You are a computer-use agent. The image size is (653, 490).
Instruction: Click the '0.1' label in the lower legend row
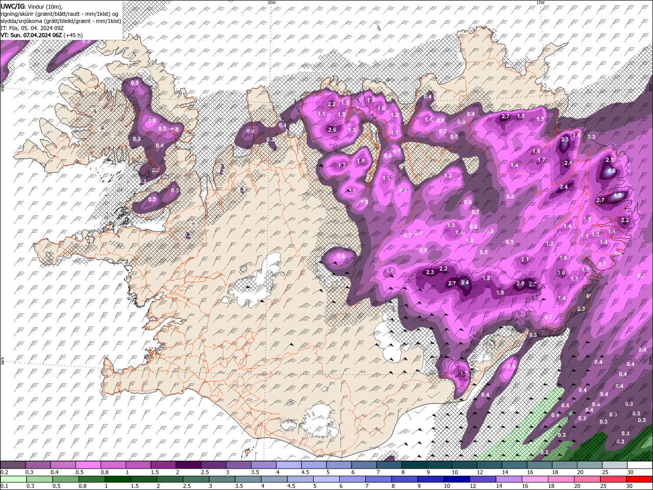coord(4,486)
